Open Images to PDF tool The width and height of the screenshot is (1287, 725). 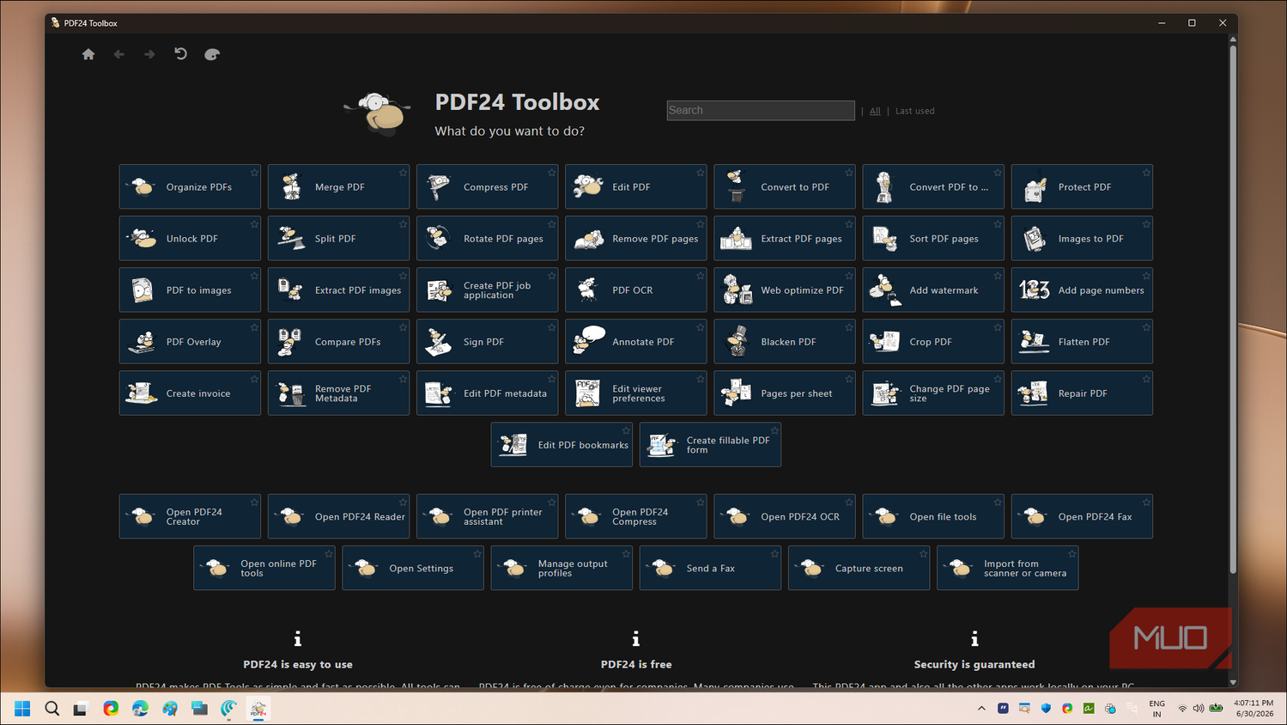[x=1082, y=238]
